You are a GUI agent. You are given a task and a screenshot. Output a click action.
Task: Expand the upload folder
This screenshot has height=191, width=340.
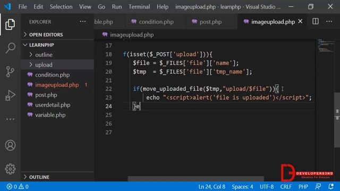pos(57,65)
